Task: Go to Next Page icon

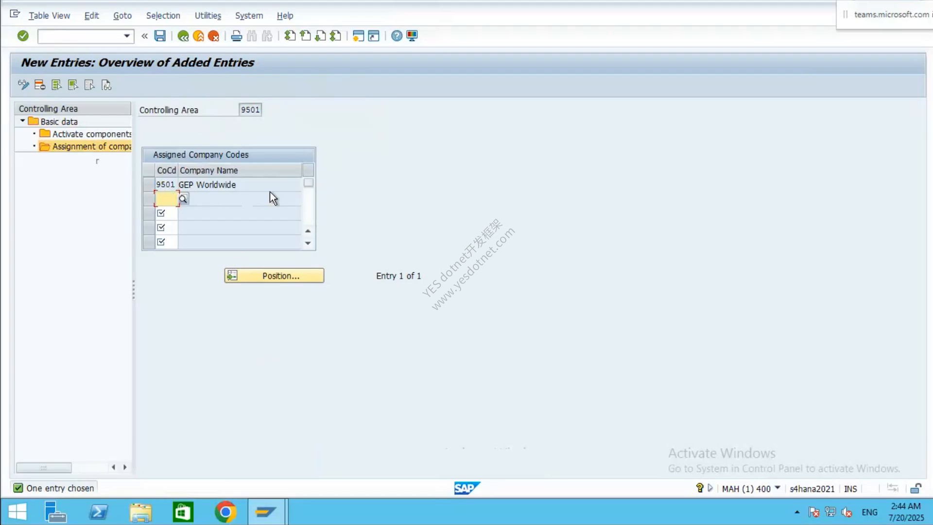Action: click(320, 36)
